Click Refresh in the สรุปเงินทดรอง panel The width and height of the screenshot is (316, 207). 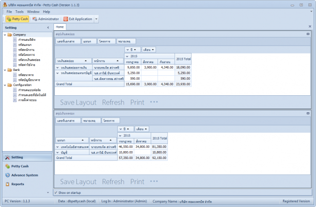113,182
